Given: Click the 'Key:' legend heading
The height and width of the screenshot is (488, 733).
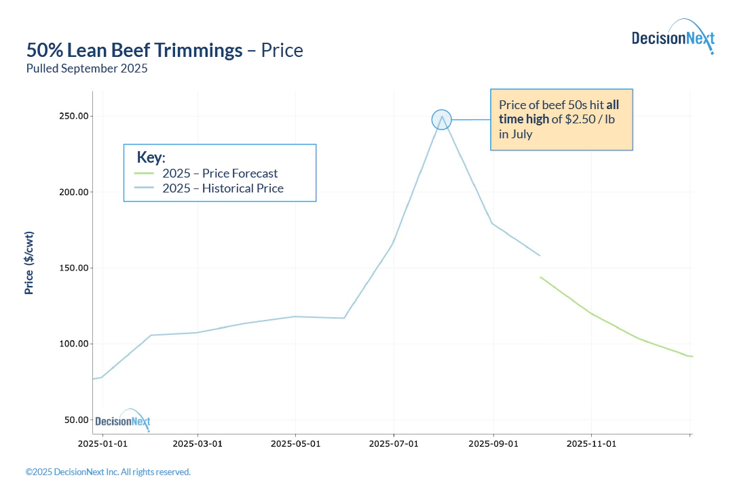Looking at the screenshot, I should (151, 157).
